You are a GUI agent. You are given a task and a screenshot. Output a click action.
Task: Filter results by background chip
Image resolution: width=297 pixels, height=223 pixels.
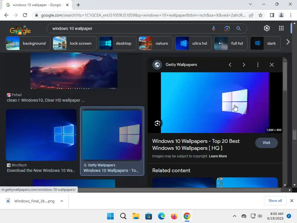coord(28,43)
